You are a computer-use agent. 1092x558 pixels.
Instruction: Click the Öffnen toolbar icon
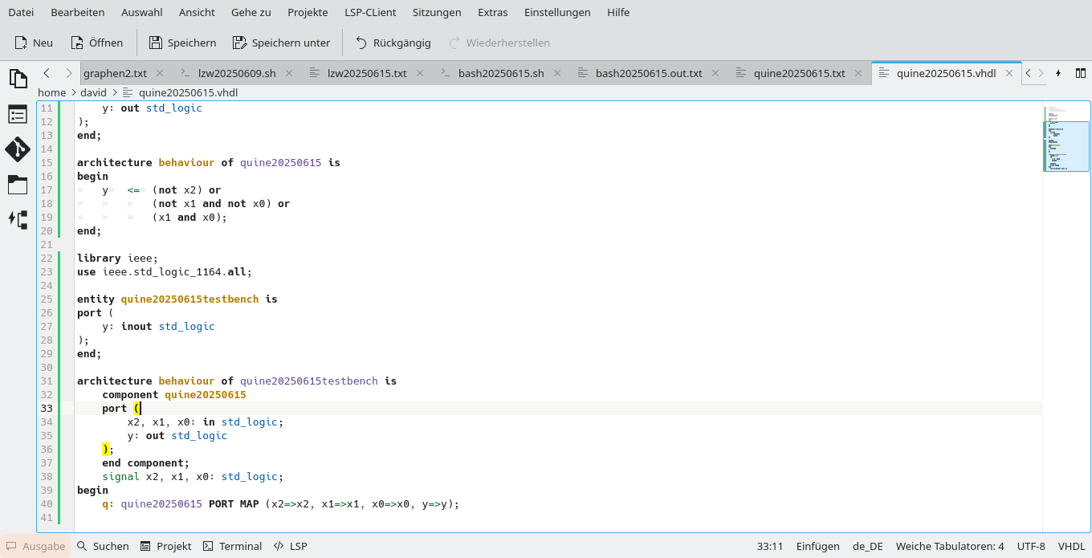(x=96, y=43)
